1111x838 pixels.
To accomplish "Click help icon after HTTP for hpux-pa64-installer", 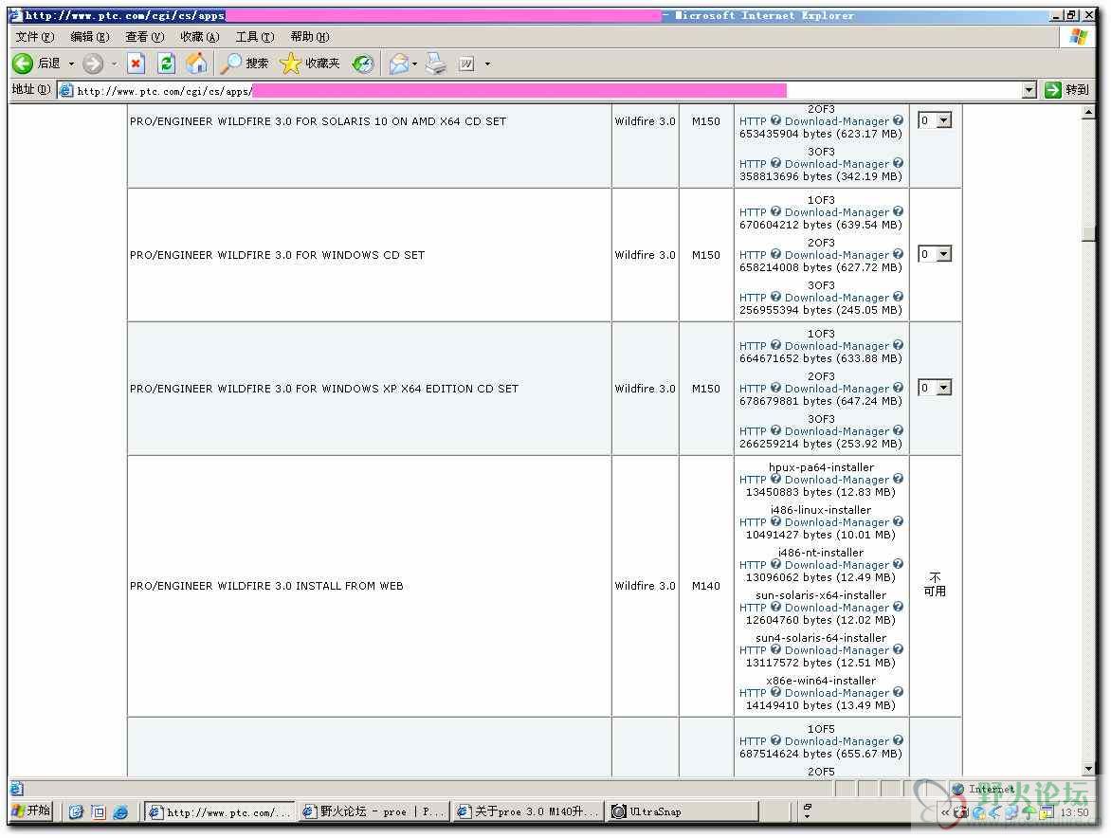I will [776, 481].
